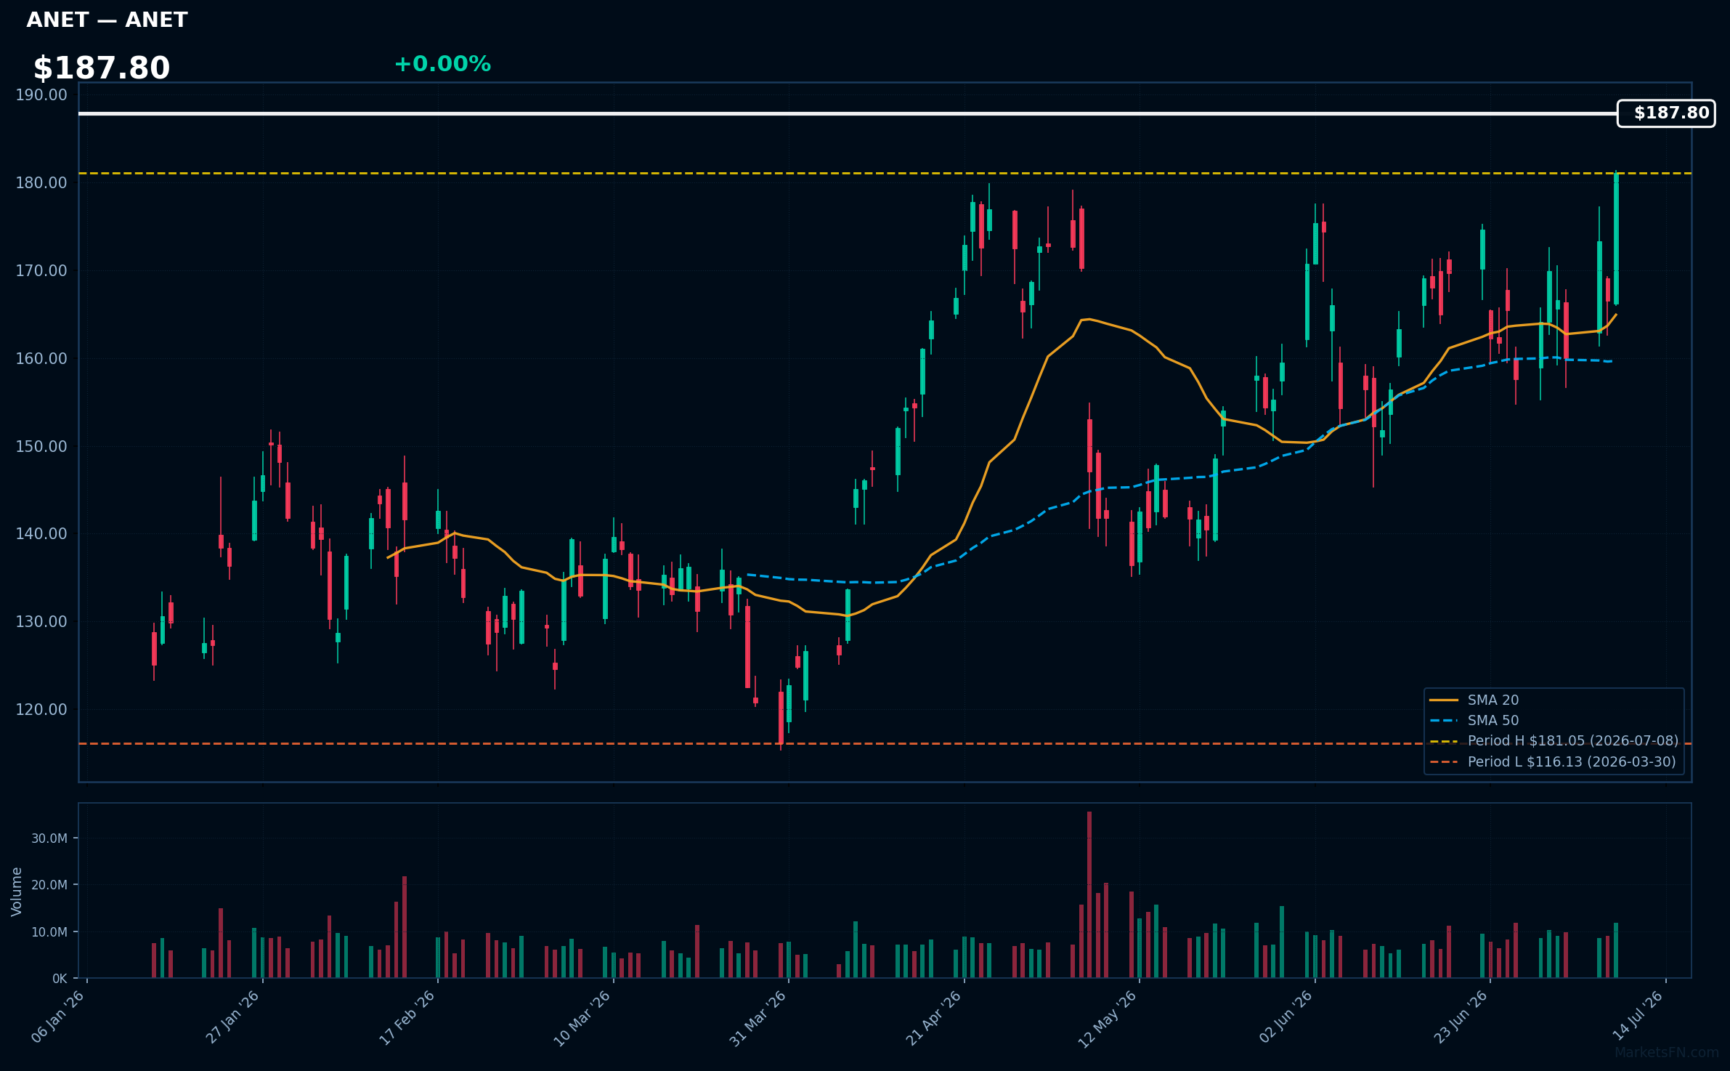
Task: Click the 170.00 y-axis label
Action: pos(41,271)
